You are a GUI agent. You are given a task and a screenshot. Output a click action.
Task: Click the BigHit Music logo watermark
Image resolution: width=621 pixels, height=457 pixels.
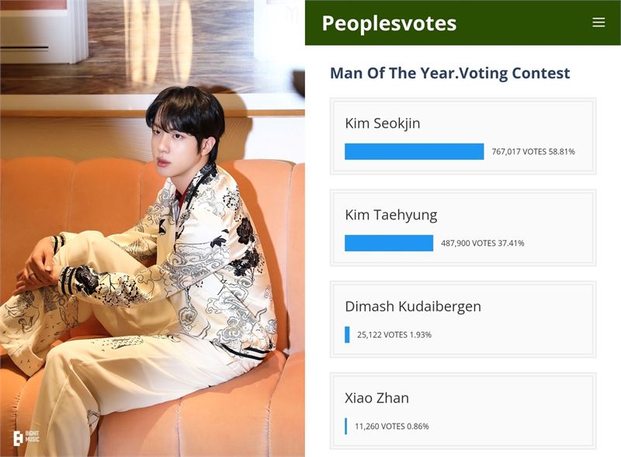click(x=26, y=438)
